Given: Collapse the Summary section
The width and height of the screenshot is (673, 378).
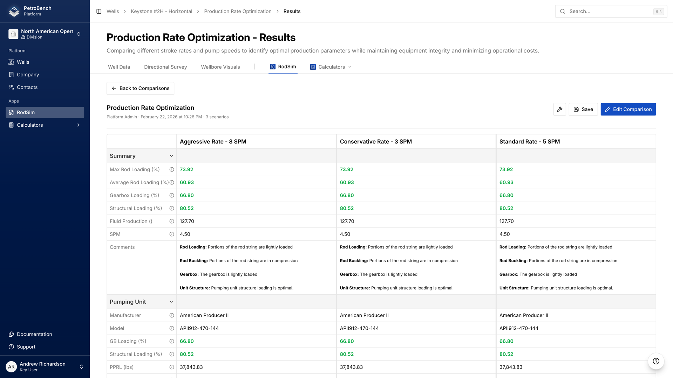Looking at the screenshot, I should 171,156.
